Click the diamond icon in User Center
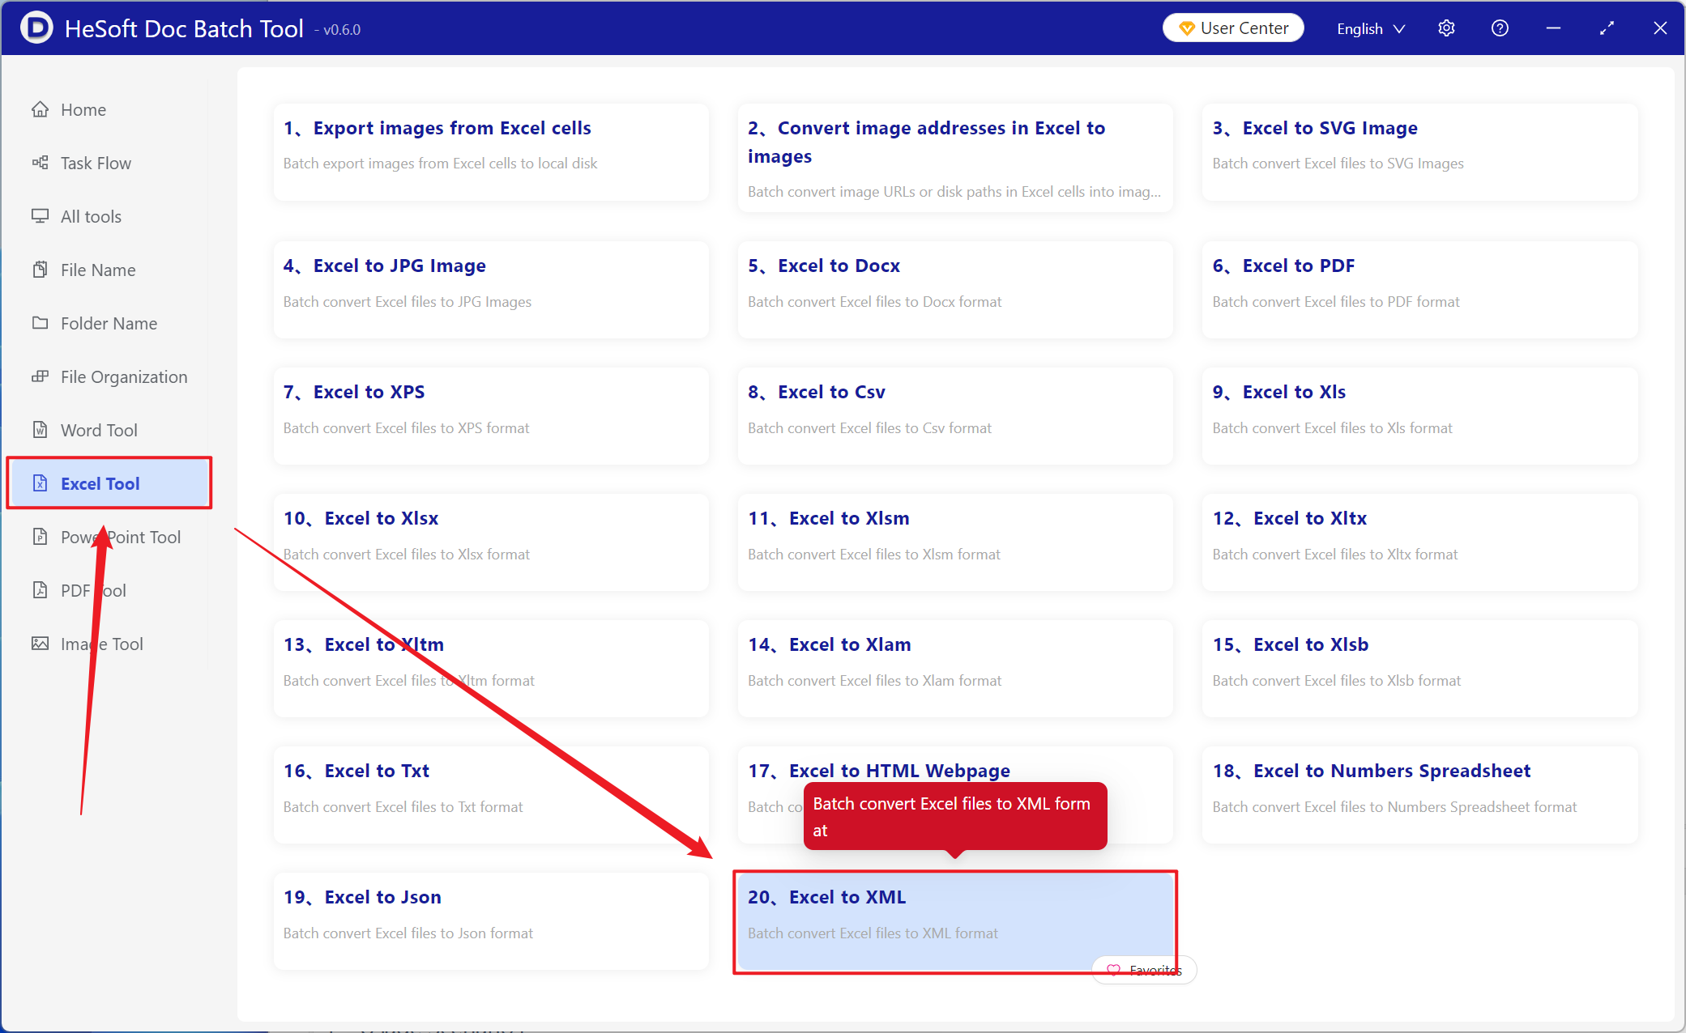This screenshot has width=1686, height=1033. [x=1187, y=28]
